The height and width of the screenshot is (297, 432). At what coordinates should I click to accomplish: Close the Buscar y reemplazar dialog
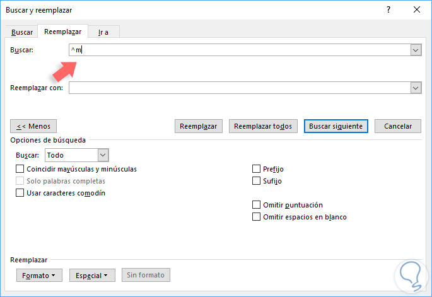pos(417,9)
